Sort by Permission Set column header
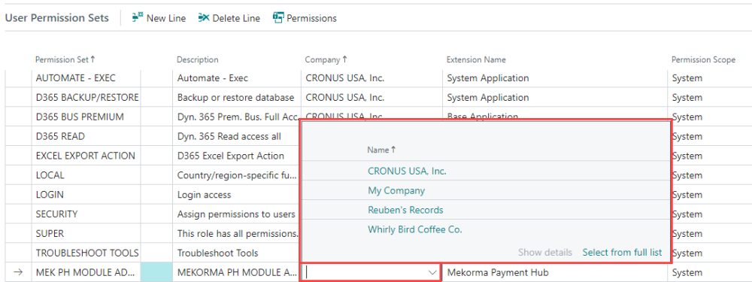This screenshot has width=752, height=282. coord(65,59)
